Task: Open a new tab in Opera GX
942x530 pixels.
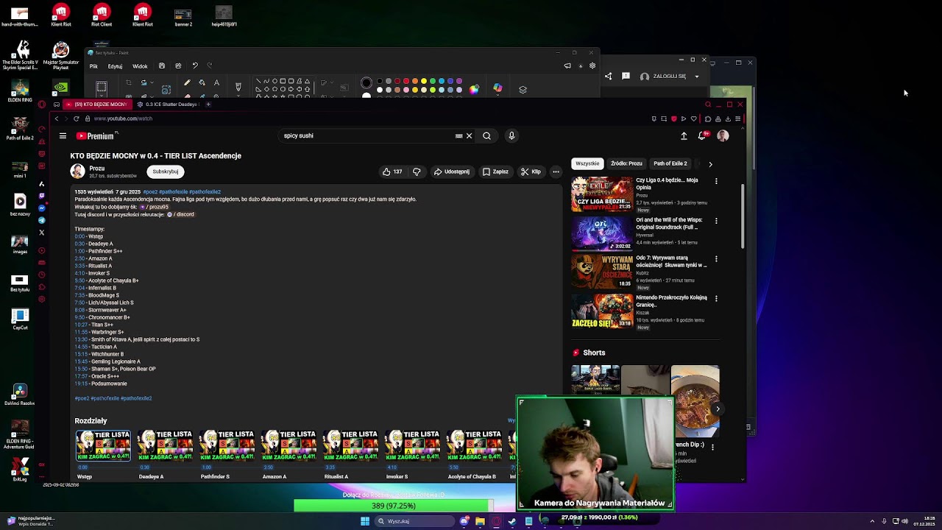Action: pyautogui.click(x=208, y=105)
